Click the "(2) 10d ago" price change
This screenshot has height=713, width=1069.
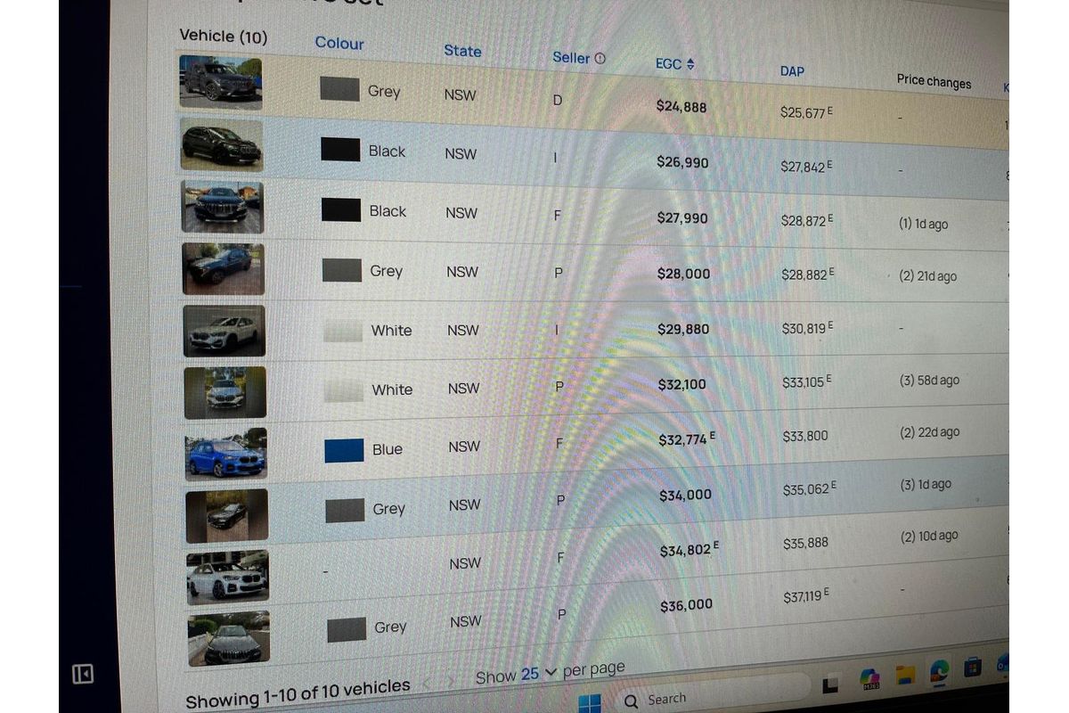[x=930, y=537]
